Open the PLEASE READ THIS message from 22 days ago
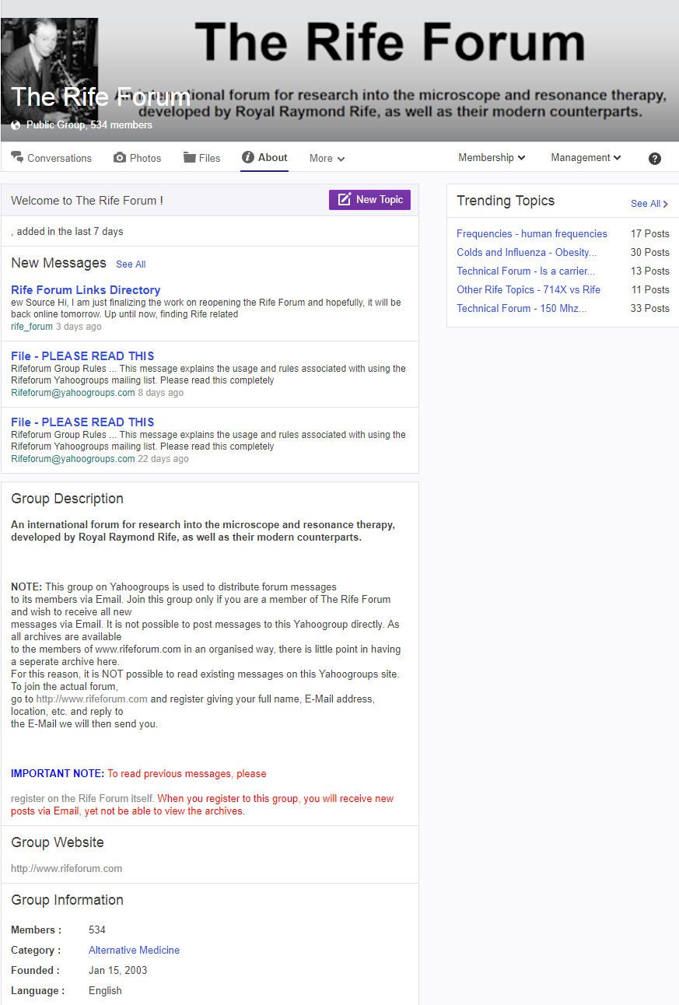This screenshot has width=679, height=1005. click(82, 422)
